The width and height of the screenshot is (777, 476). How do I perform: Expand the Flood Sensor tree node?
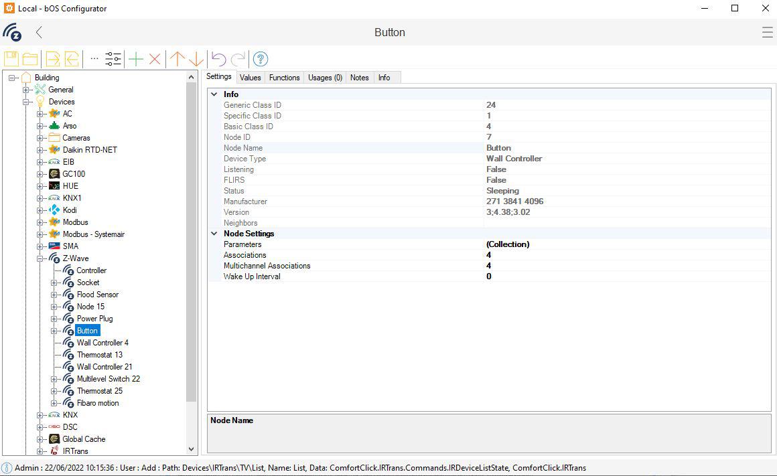(x=54, y=295)
